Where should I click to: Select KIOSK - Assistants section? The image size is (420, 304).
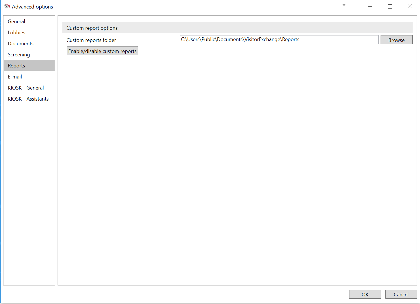click(x=29, y=99)
